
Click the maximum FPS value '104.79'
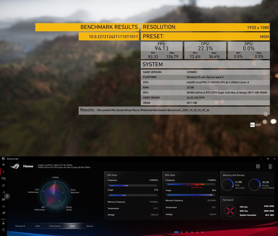coord(172,56)
